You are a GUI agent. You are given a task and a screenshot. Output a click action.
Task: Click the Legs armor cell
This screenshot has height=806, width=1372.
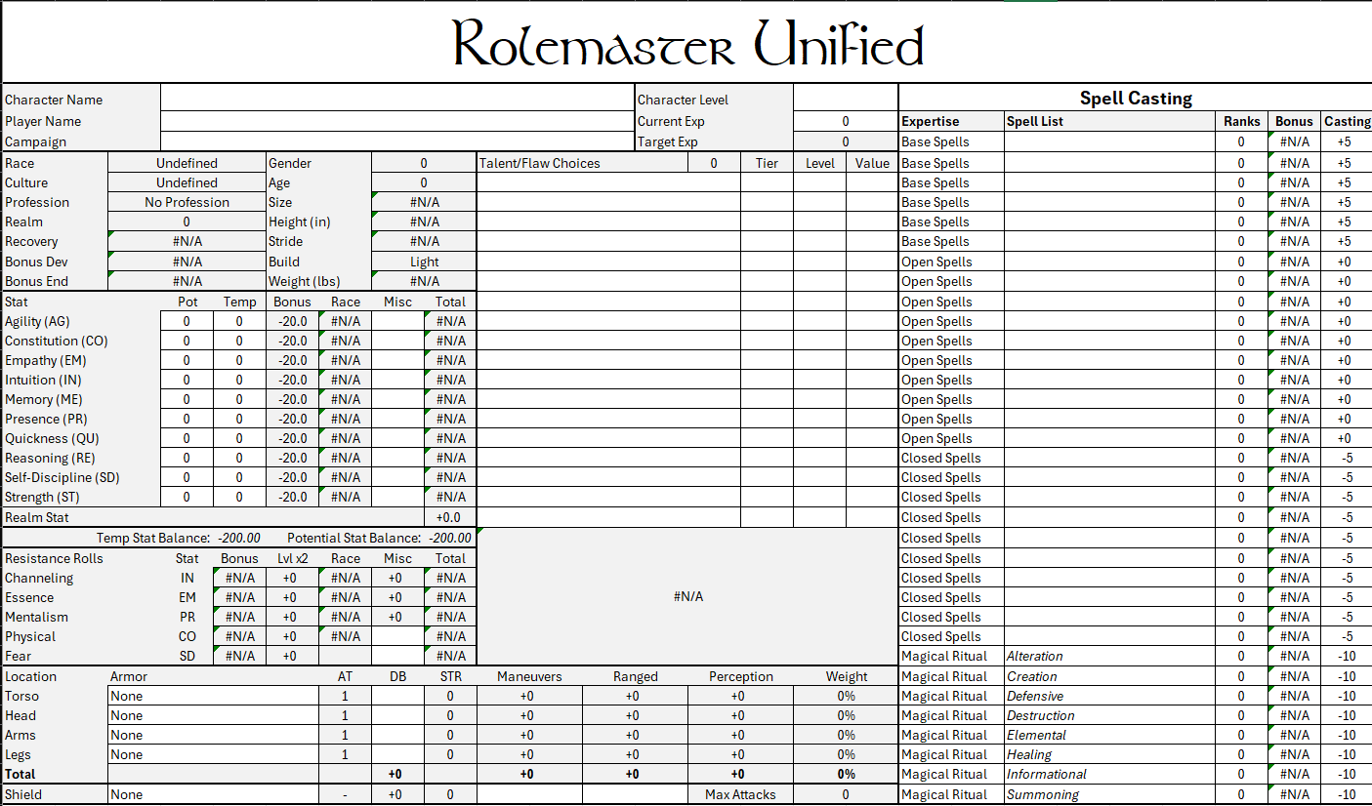click(213, 754)
